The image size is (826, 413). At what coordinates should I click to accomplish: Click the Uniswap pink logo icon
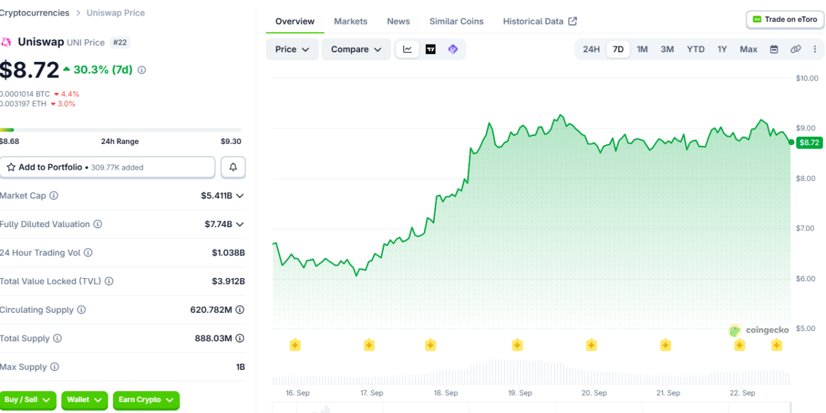tap(6, 42)
